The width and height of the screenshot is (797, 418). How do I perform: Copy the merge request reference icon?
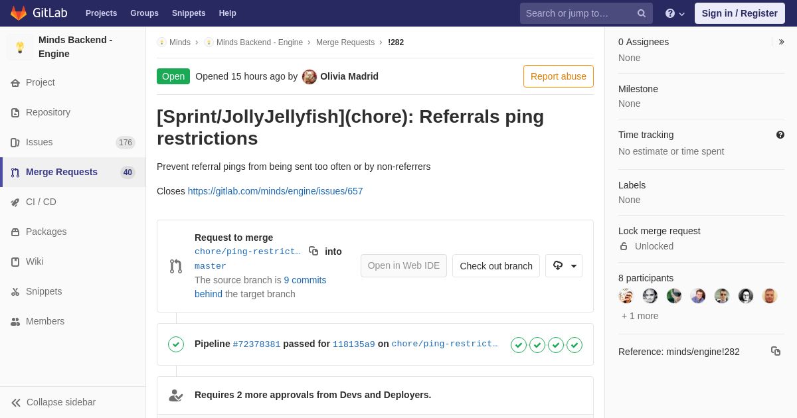(776, 351)
